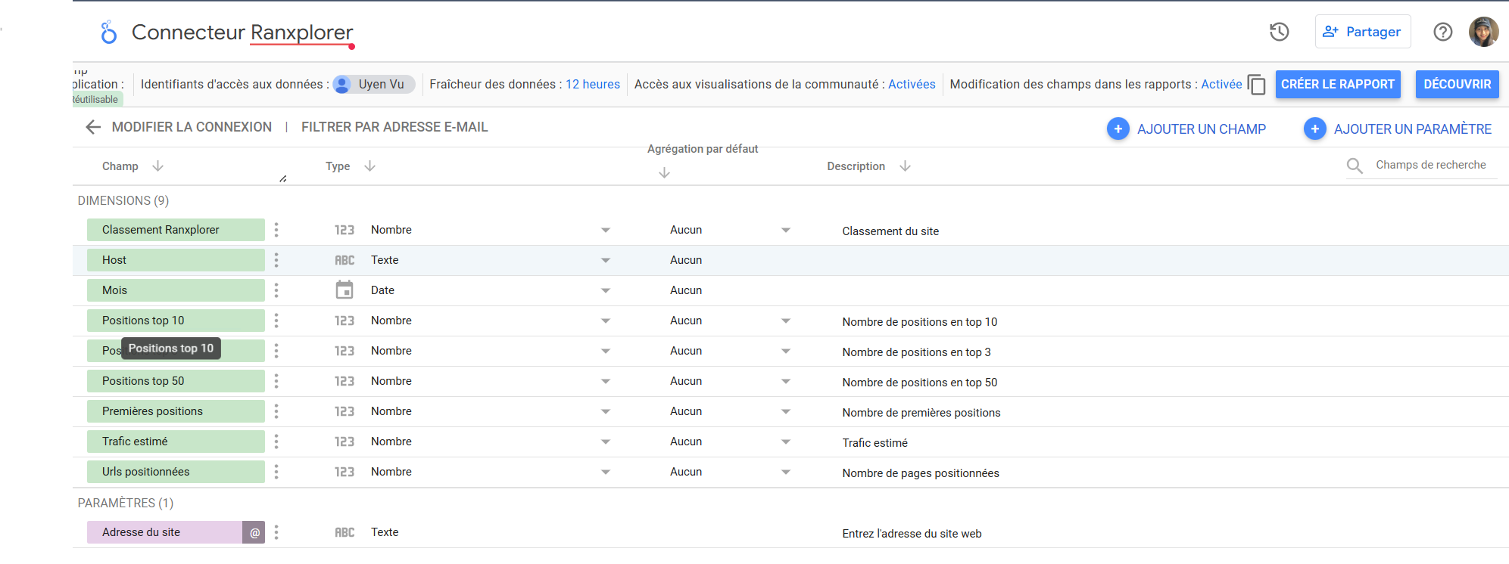Click CRÉER LE RAPPORT button
1509x564 pixels.
point(1338,85)
